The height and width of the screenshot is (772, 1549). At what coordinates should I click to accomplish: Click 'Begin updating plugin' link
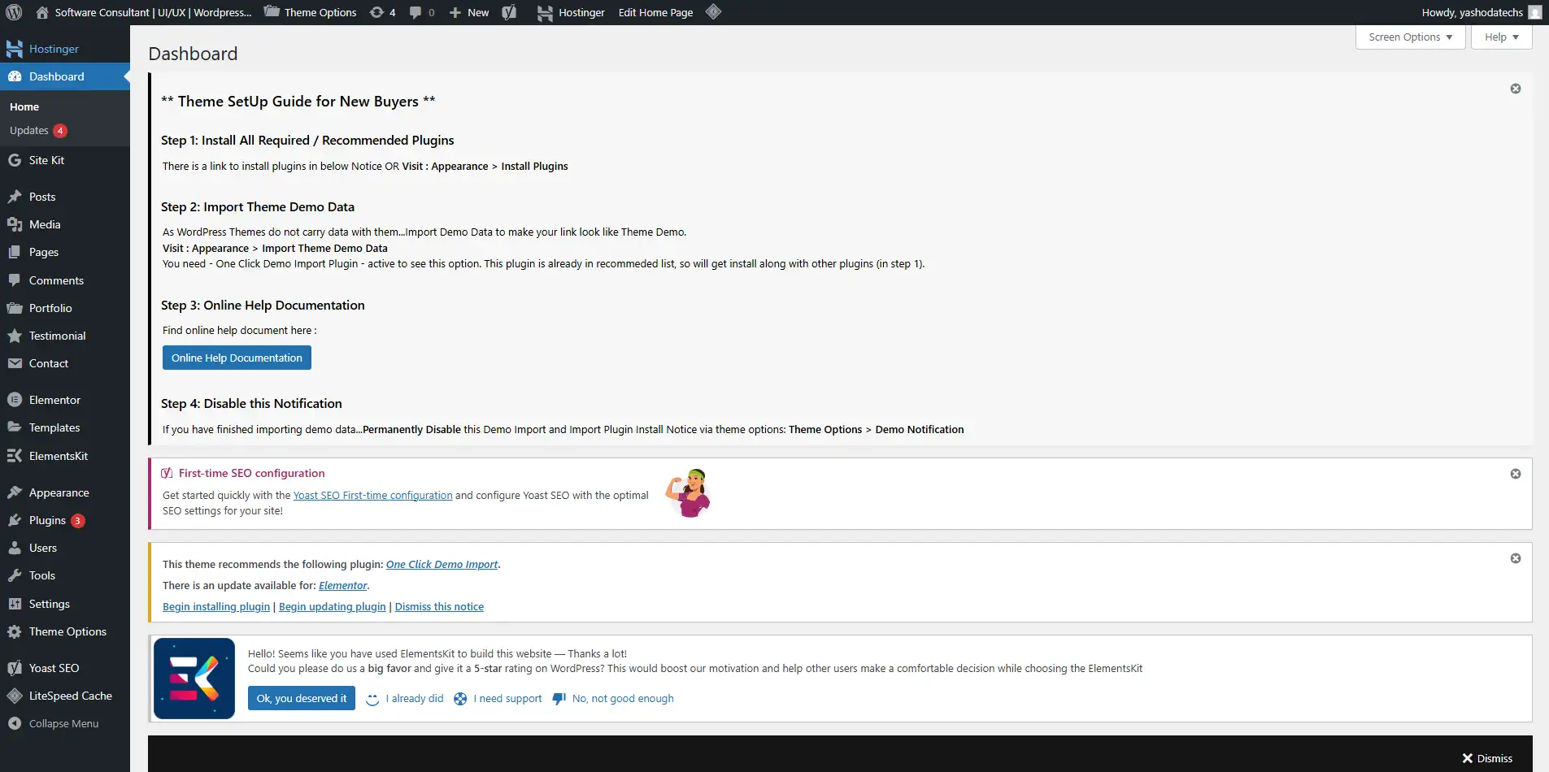(x=332, y=606)
